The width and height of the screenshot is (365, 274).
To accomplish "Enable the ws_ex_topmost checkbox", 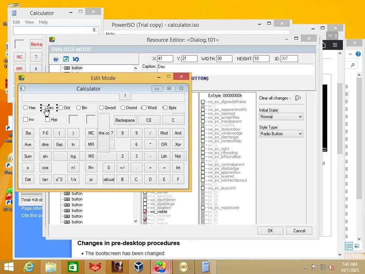I will (203, 113).
